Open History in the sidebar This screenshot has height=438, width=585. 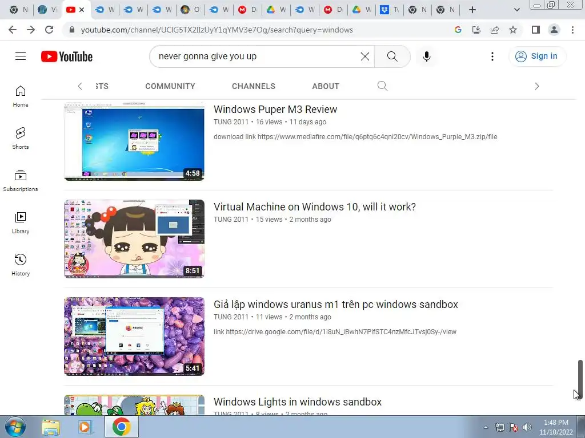click(21, 265)
